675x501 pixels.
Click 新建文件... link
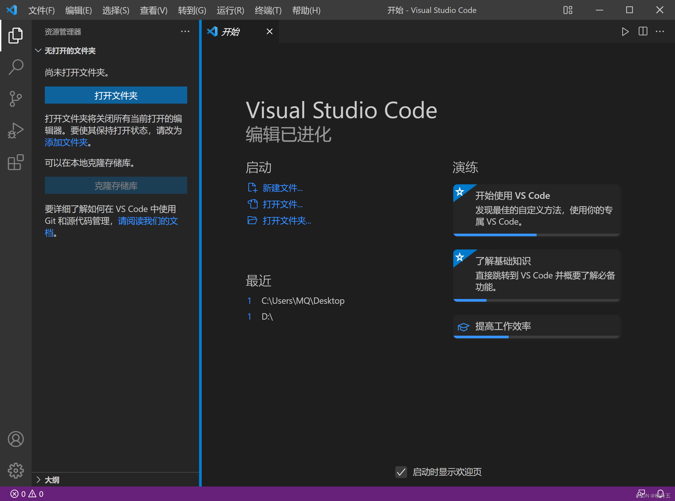point(282,188)
